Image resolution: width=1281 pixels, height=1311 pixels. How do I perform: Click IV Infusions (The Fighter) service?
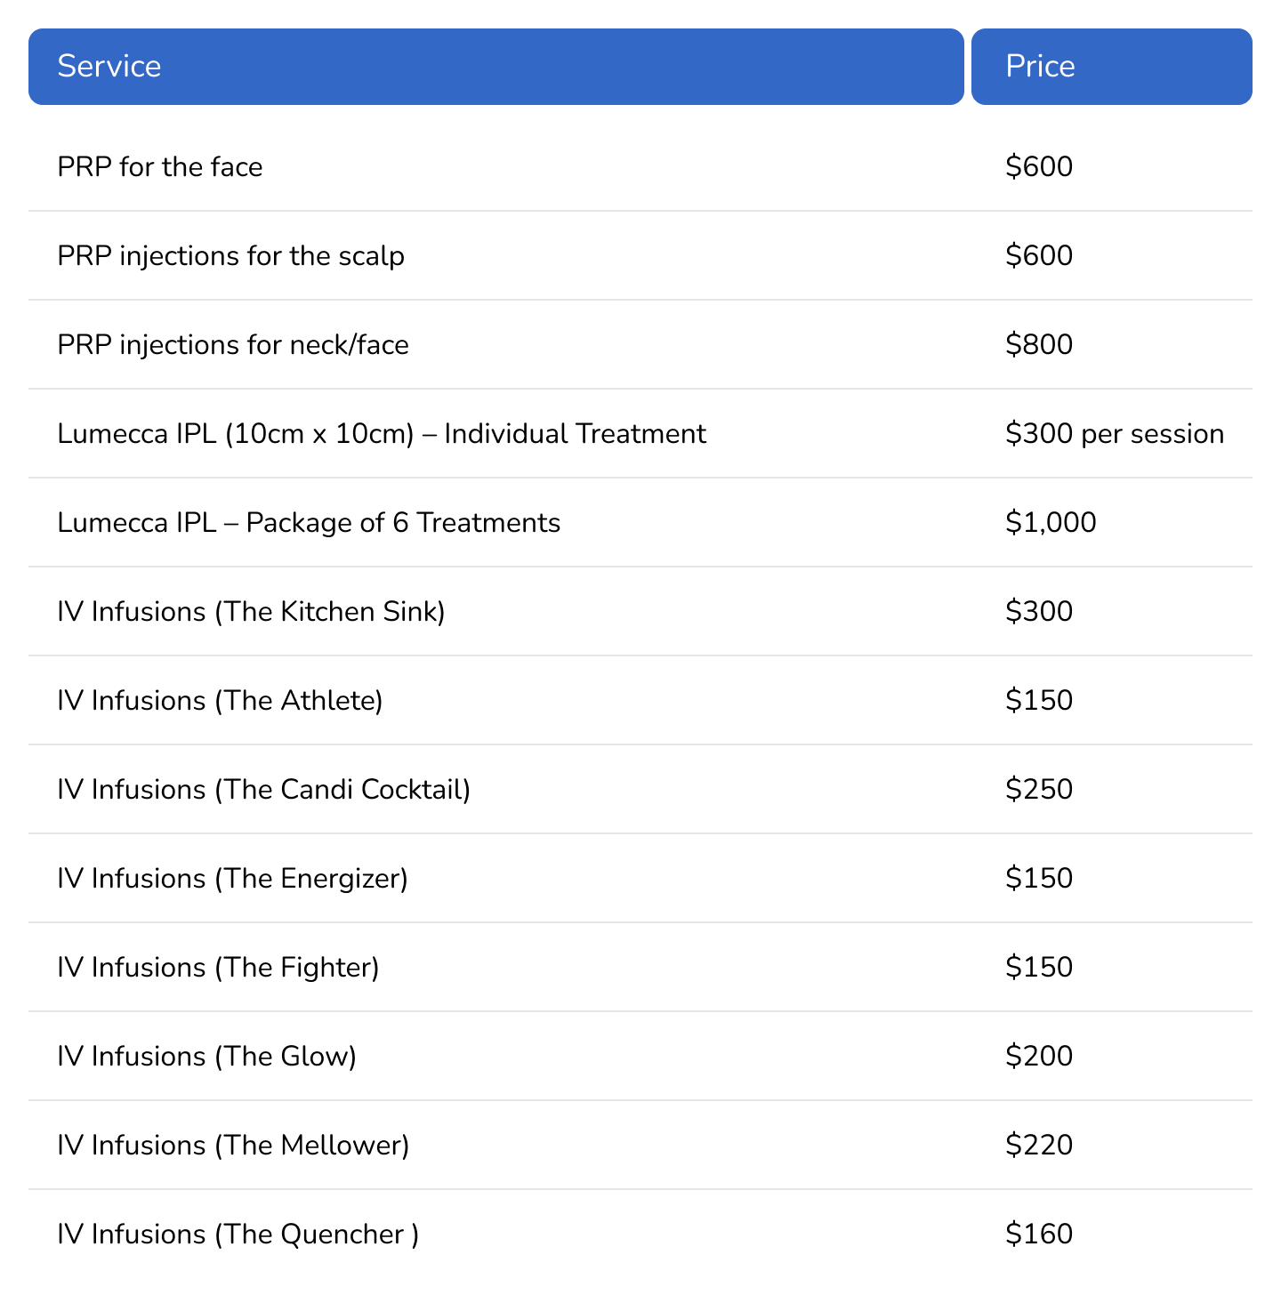[218, 968]
